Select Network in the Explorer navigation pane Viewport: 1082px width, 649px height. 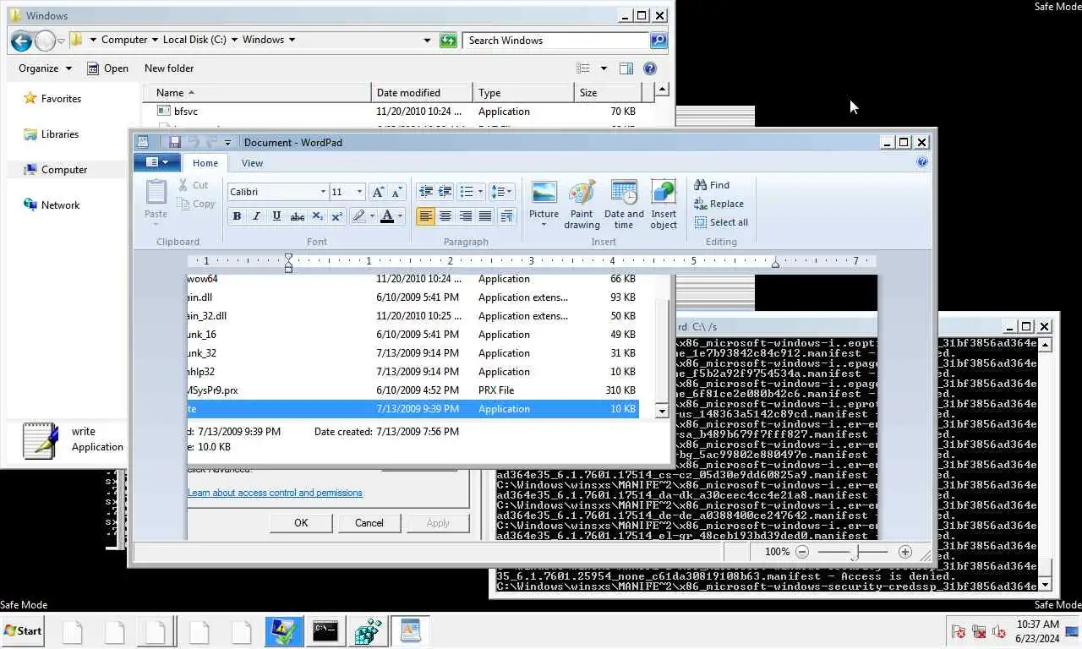(52, 205)
